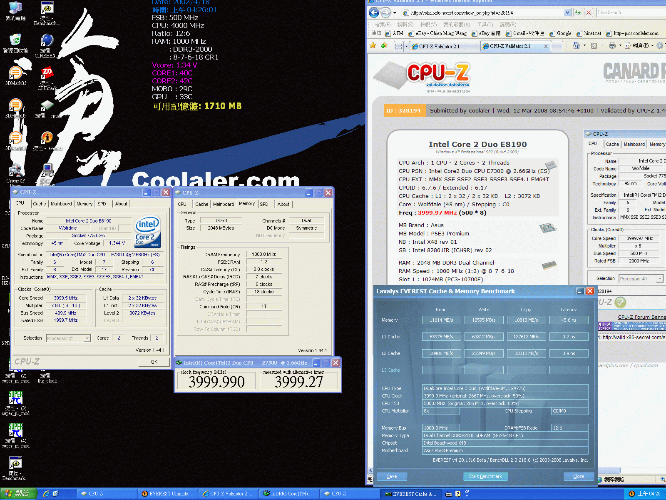Click the IE Home icon
The width and height of the screenshot is (666, 500).
point(577,45)
